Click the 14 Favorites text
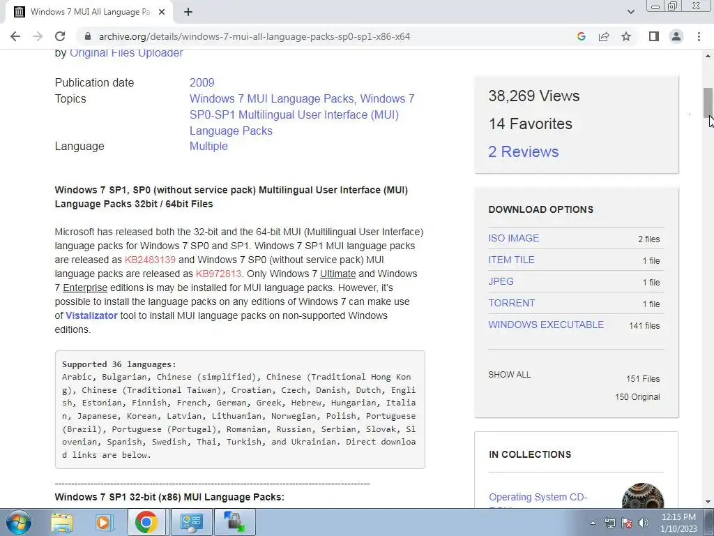Viewport: 714px width, 536px height. 530,124
